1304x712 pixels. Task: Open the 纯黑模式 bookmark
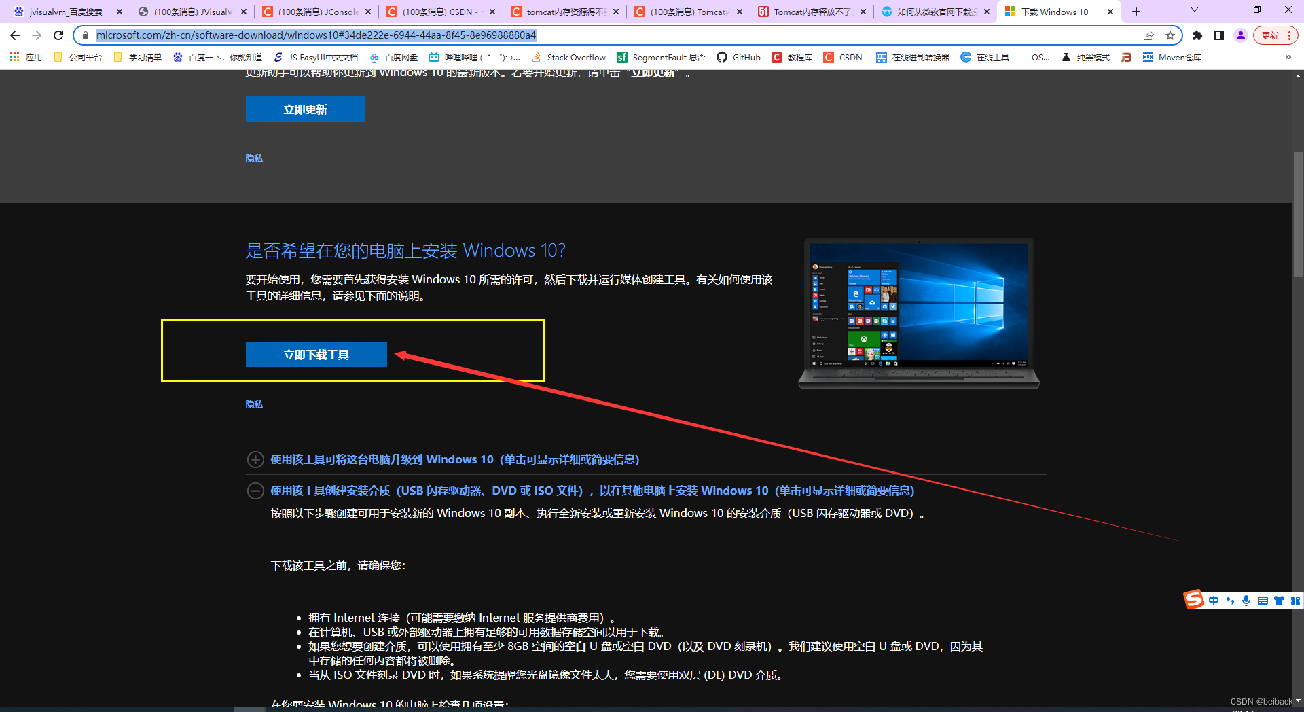(1085, 57)
